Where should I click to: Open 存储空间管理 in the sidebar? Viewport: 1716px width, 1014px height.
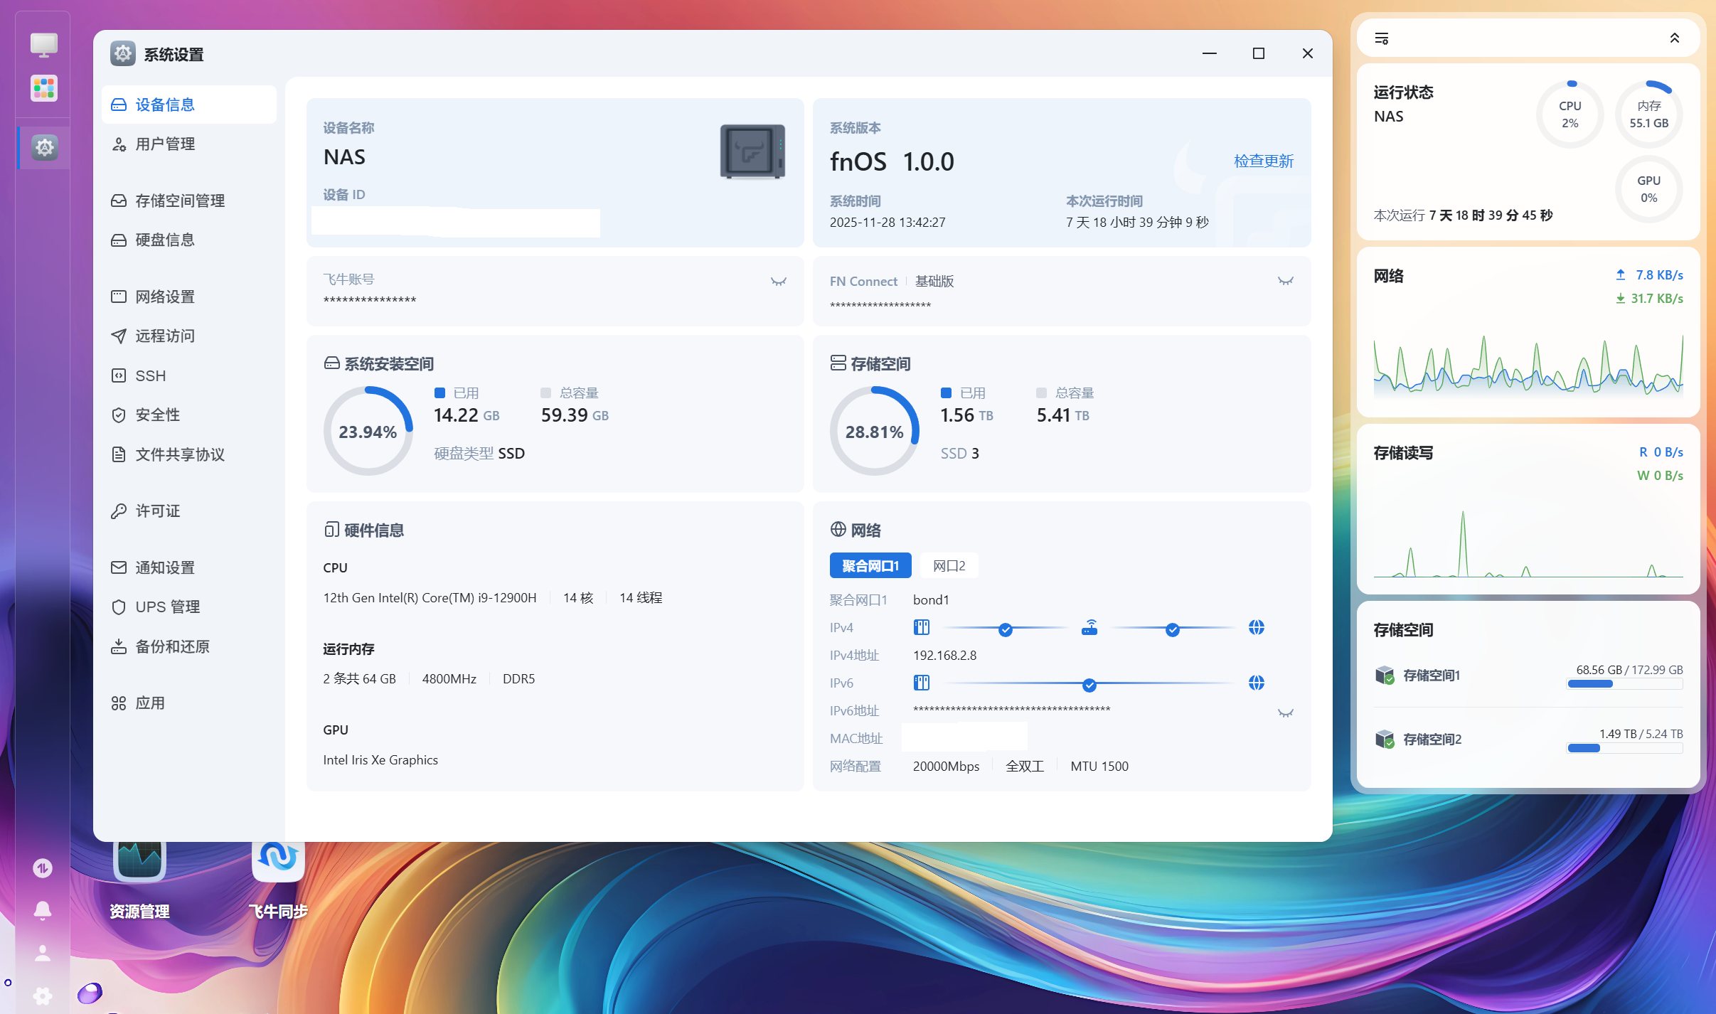(180, 201)
